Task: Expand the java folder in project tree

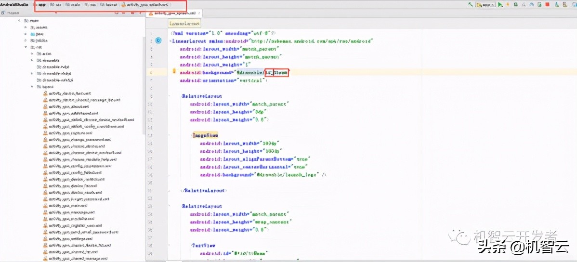Action: 26,34
